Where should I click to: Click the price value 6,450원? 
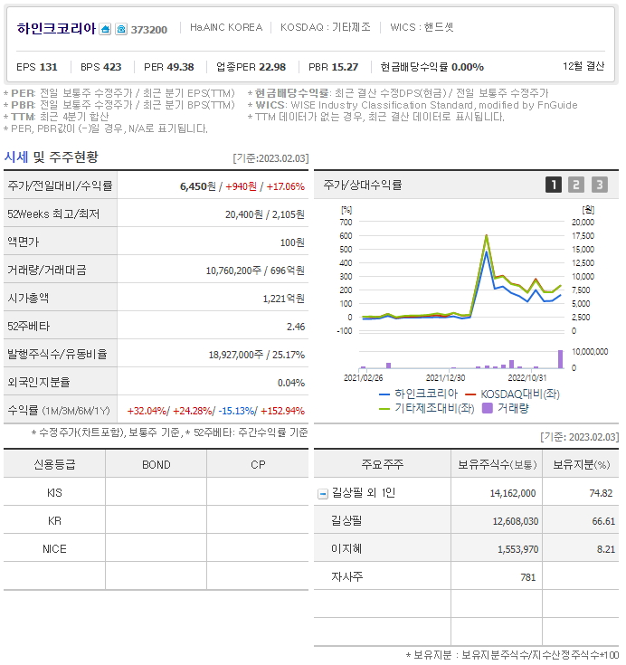[197, 186]
